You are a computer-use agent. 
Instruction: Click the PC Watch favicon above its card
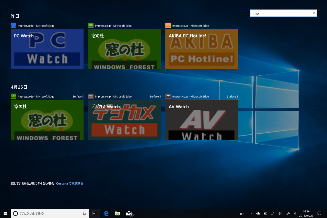[14, 26]
